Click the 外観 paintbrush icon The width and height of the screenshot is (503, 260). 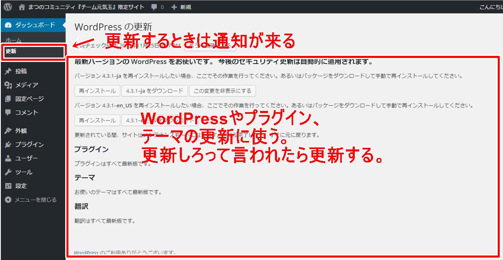8,131
